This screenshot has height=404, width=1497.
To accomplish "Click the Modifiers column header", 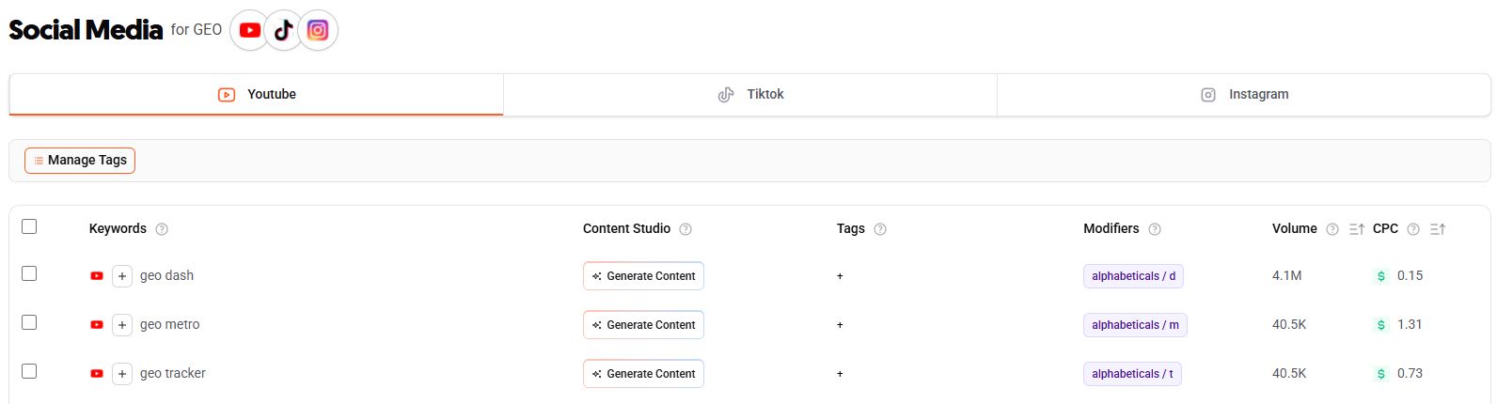I will tap(1111, 229).
